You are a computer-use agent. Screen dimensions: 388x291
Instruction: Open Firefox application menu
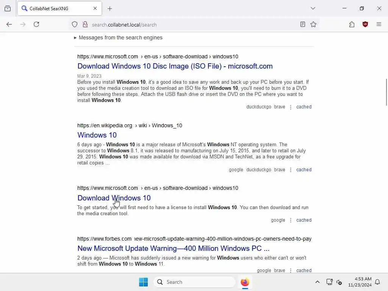379,24
